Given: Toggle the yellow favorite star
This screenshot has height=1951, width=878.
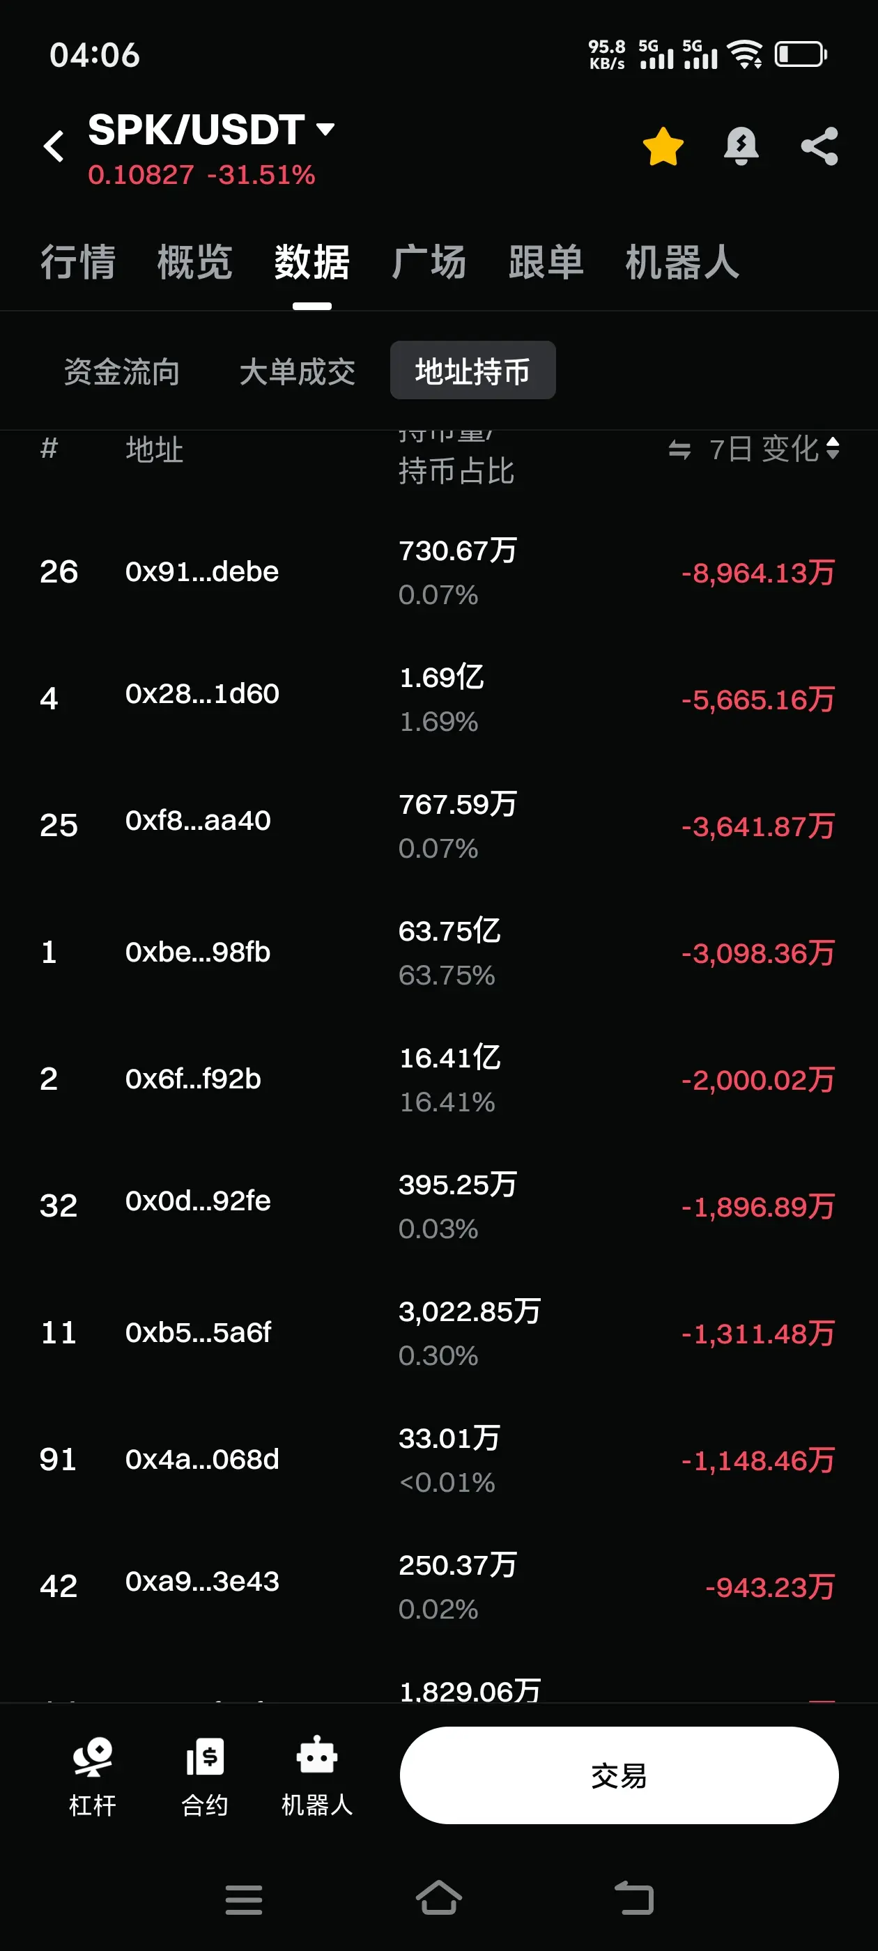Looking at the screenshot, I should click(x=663, y=146).
